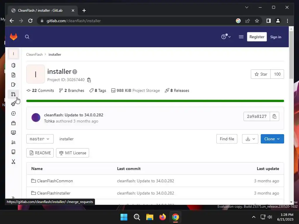Toggle Chrome side panel
The width and height of the screenshot is (299, 224).
tap(269, 21)
